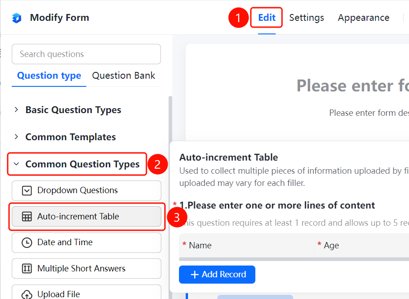Switch to the Settings tab
409x299 pixels.
tap(306, 18)
